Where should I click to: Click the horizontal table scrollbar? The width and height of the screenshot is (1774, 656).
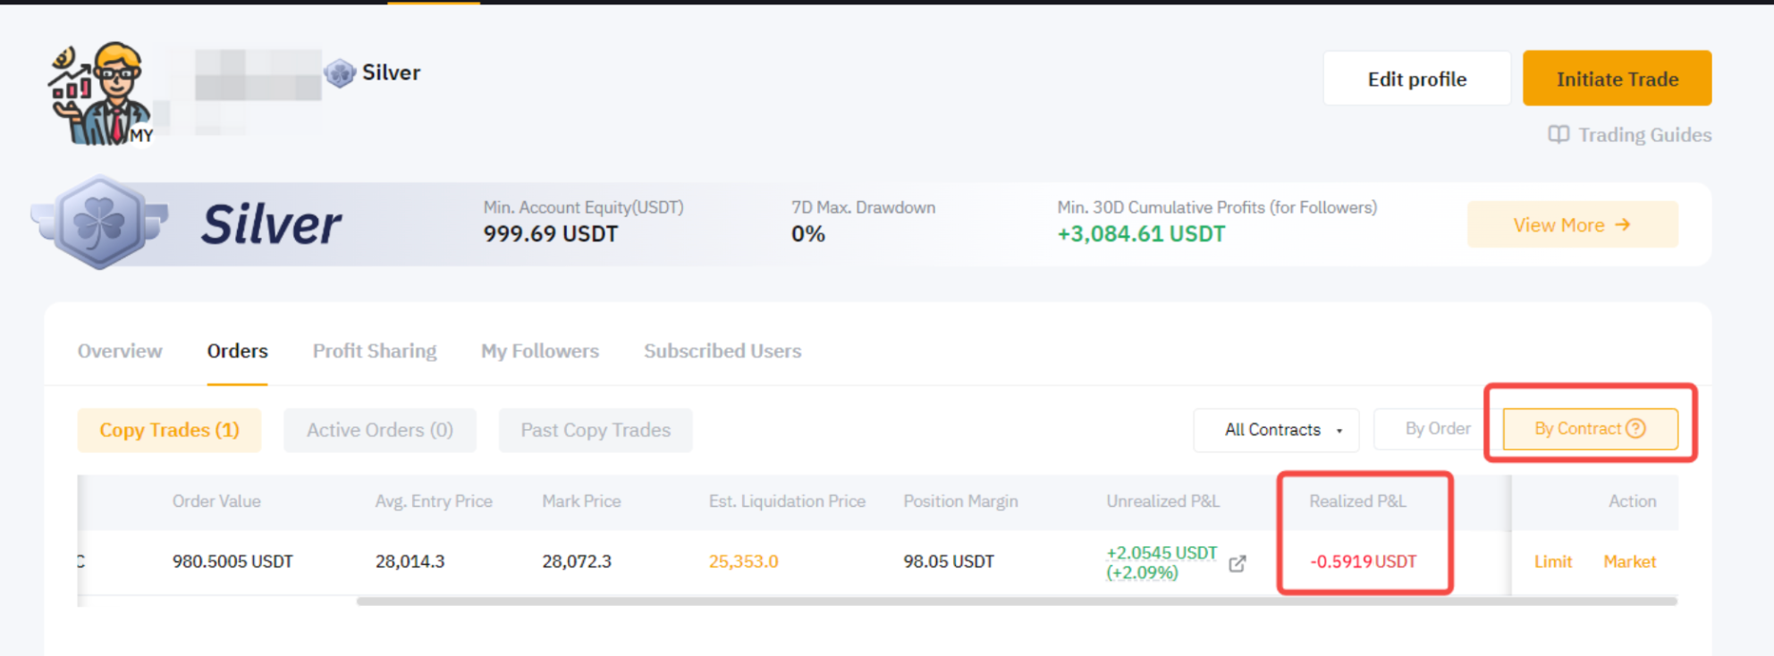click(1017, 601)
